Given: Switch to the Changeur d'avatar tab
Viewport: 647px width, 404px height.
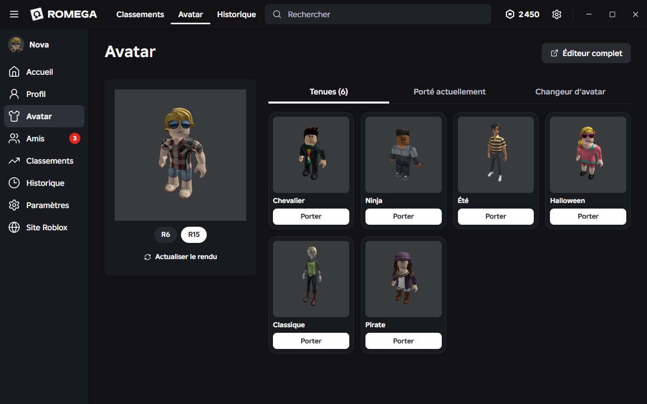Looking at the screenshot, I should point(570,92).
